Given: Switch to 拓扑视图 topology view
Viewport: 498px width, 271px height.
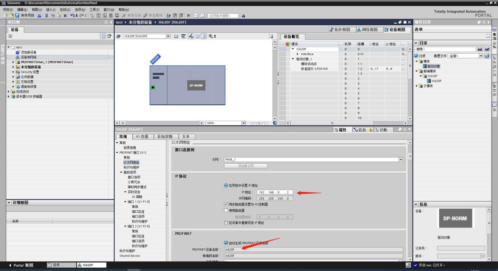Looking at the screenshot, I should 343,30.
